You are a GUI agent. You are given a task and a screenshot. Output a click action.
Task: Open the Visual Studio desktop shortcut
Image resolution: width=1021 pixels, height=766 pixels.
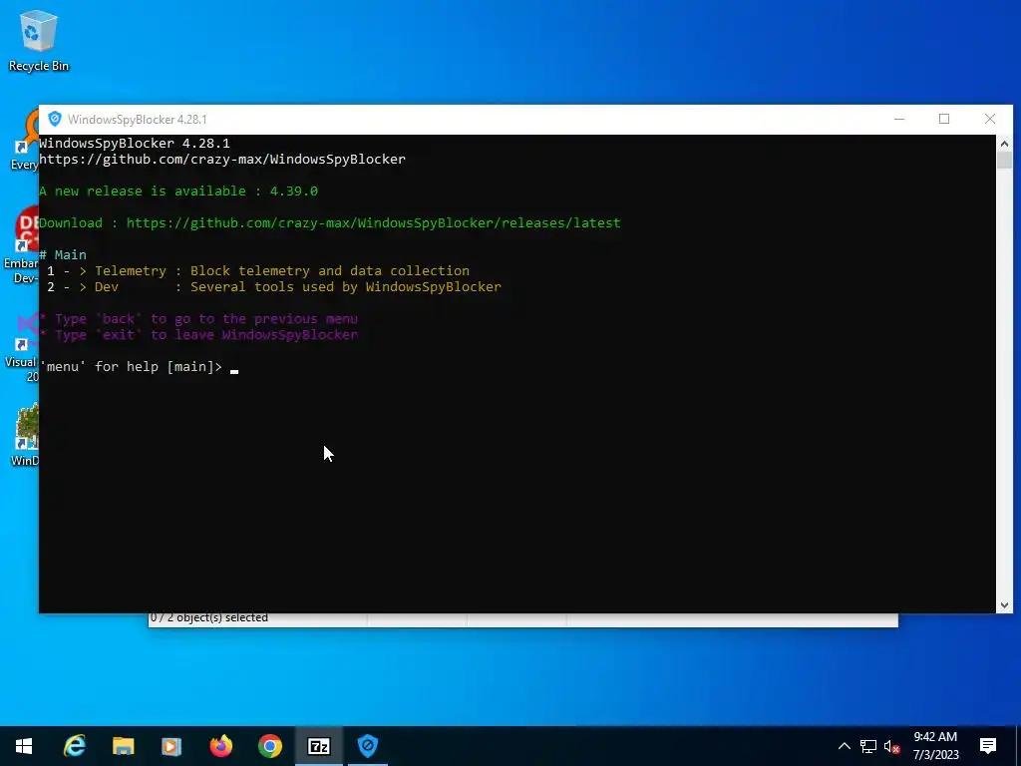[x=22, y=348]
